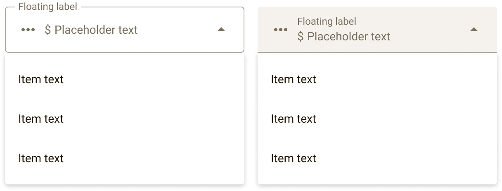Collapse the outlined dropdown using its arrow
502x191 pixels.
[221, 29]
